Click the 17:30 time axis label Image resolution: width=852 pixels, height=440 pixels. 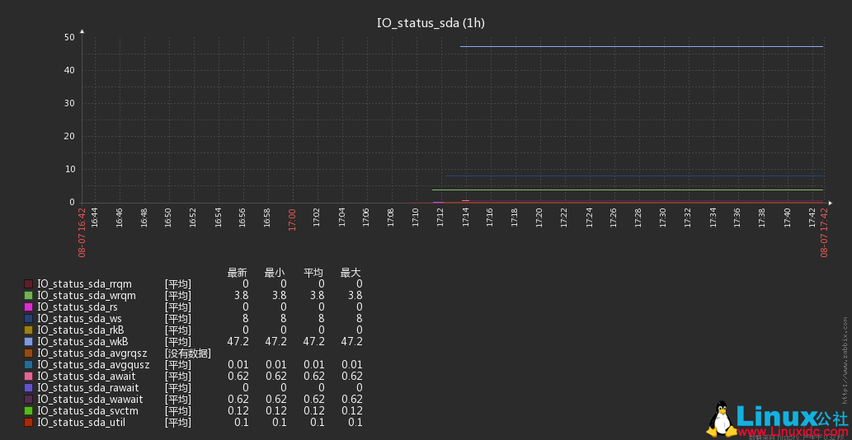point(663,218)
